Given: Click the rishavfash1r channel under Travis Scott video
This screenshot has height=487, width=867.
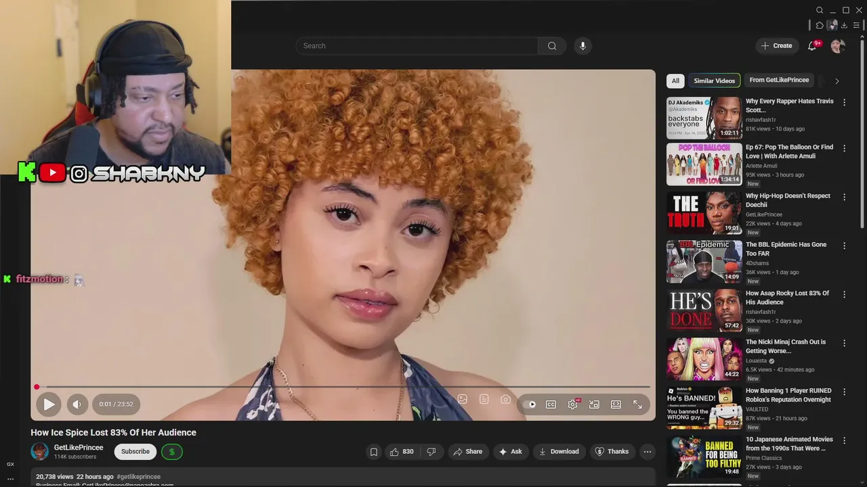Looking at the screenshot, I should click(x=761, y=120).
